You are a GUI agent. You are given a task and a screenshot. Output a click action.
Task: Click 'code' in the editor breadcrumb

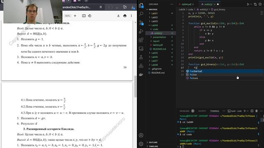(x=191, y=9)
